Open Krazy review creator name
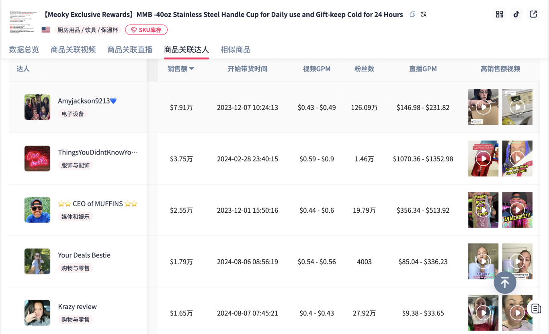This screenshot has height=334, width=549. (x=77, y=306)
